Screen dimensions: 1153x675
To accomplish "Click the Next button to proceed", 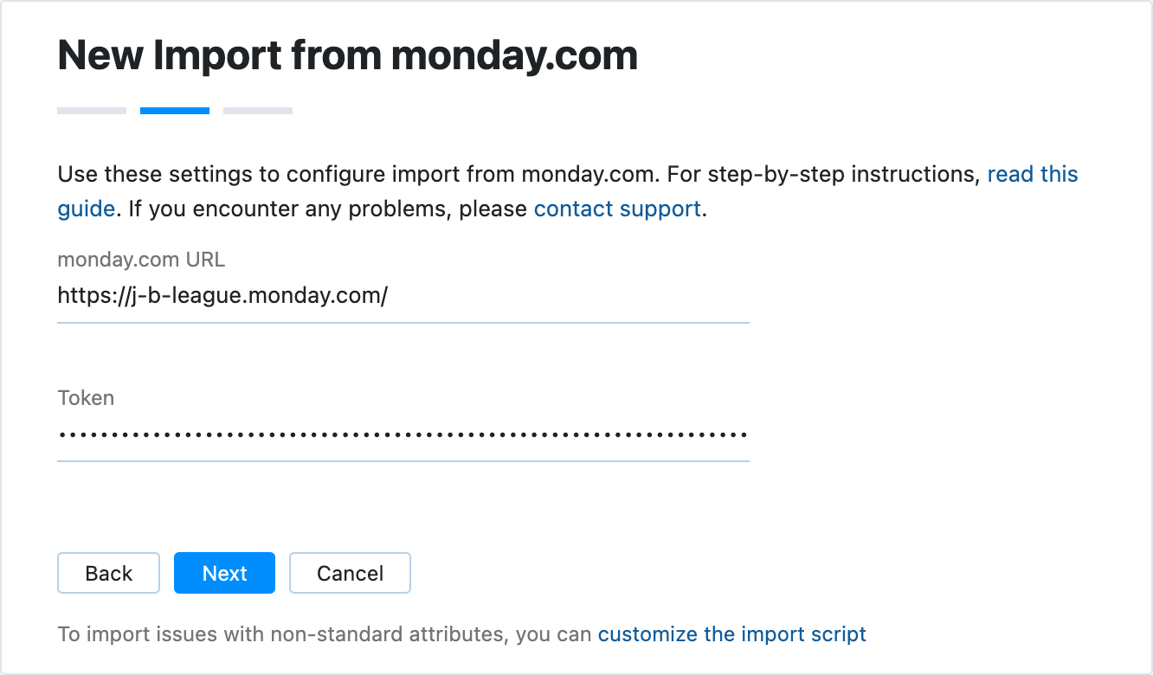I will click(224, 573).
